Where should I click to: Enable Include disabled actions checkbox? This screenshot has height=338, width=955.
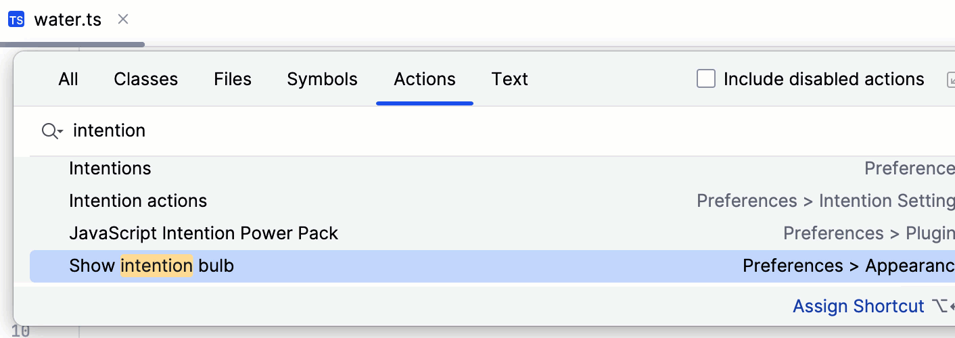click(706, 79)
